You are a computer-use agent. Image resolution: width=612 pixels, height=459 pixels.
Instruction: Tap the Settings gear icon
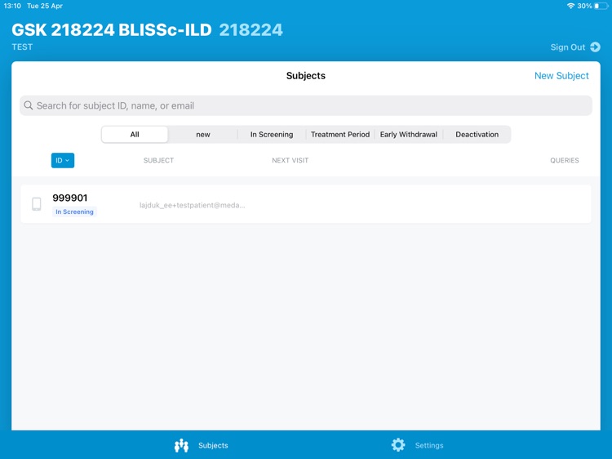point(398,445)
